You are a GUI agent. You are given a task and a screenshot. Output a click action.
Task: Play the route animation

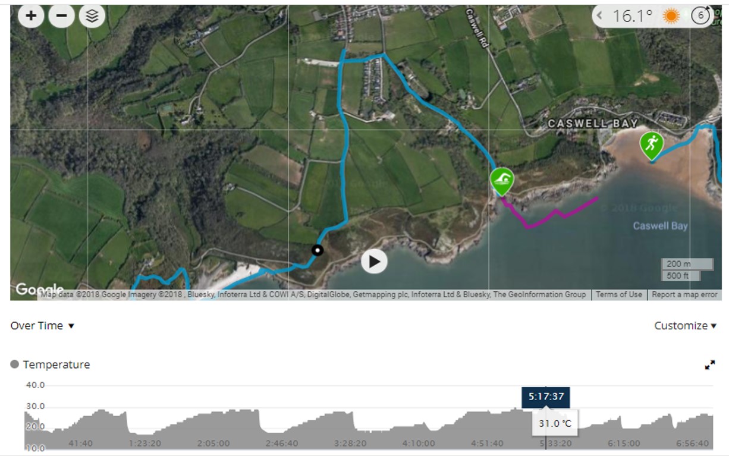[x=374, y=261]
